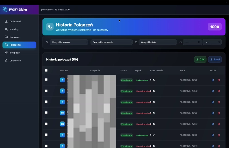This screenshot has width=229, height=148.
Task: Go to Dashboard in the sidebar
Action: coord(15,21)
